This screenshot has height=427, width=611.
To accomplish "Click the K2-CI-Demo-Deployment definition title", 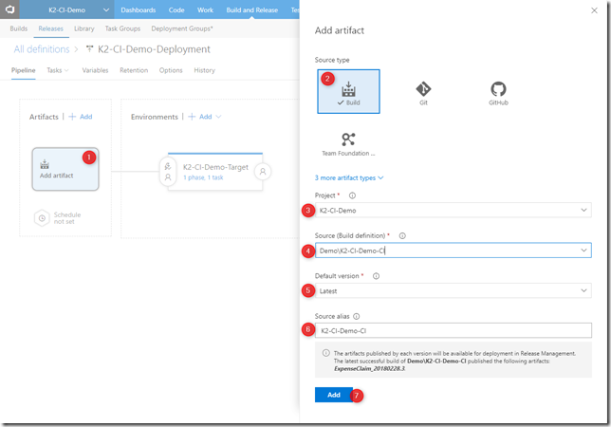I will click(x=154, y=49).
